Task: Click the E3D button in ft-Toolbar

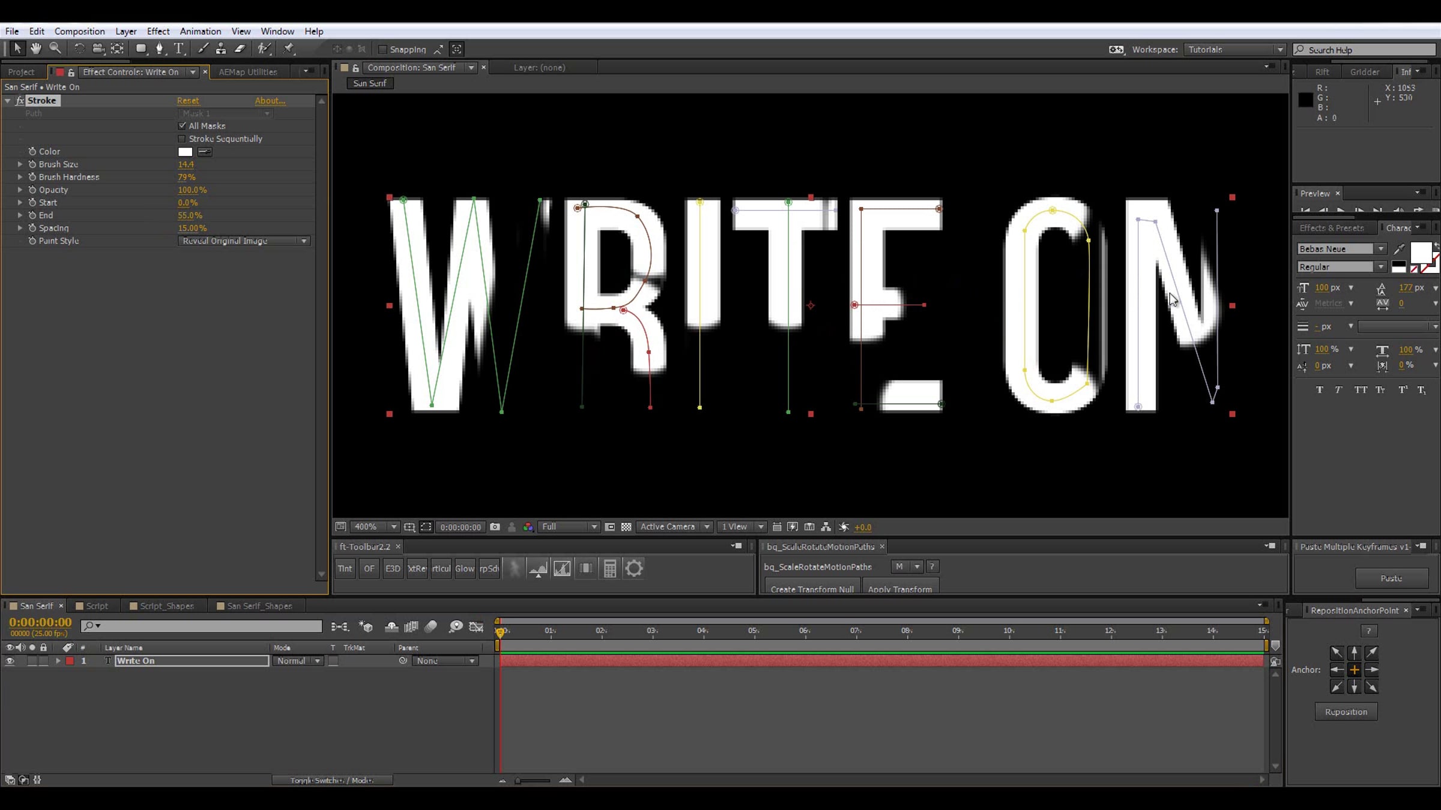Action: [x=393, y=568]
